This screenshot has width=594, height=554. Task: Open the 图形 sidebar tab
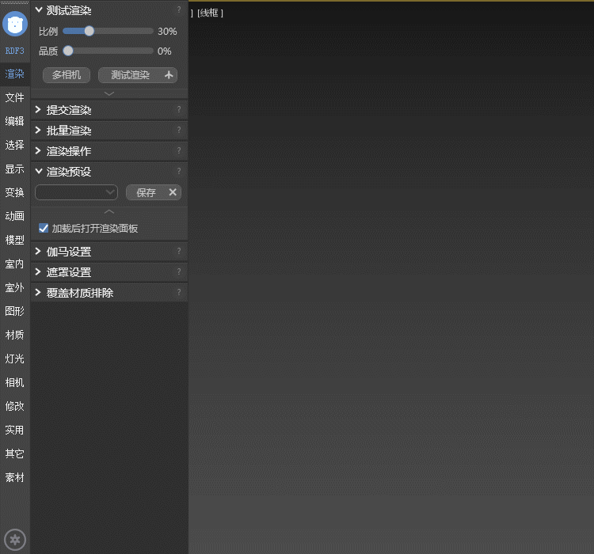point(15,311)
